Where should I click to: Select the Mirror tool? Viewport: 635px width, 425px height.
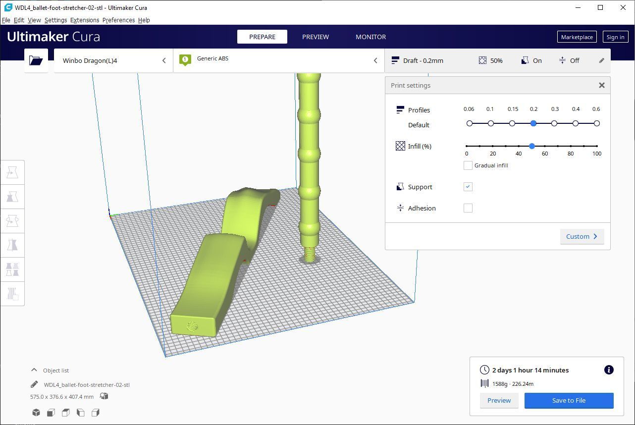pyautogui.click(x=12, y=245)
